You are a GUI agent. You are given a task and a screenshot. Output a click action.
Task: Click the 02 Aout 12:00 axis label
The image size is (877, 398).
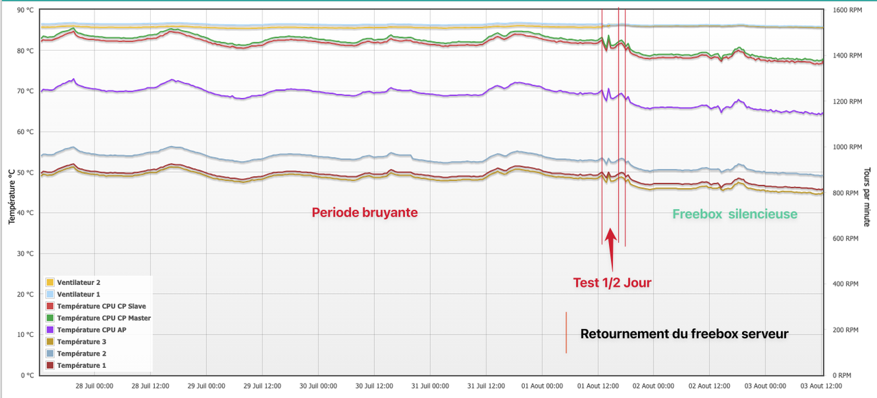pyautogui.click(x=711, y=386)
